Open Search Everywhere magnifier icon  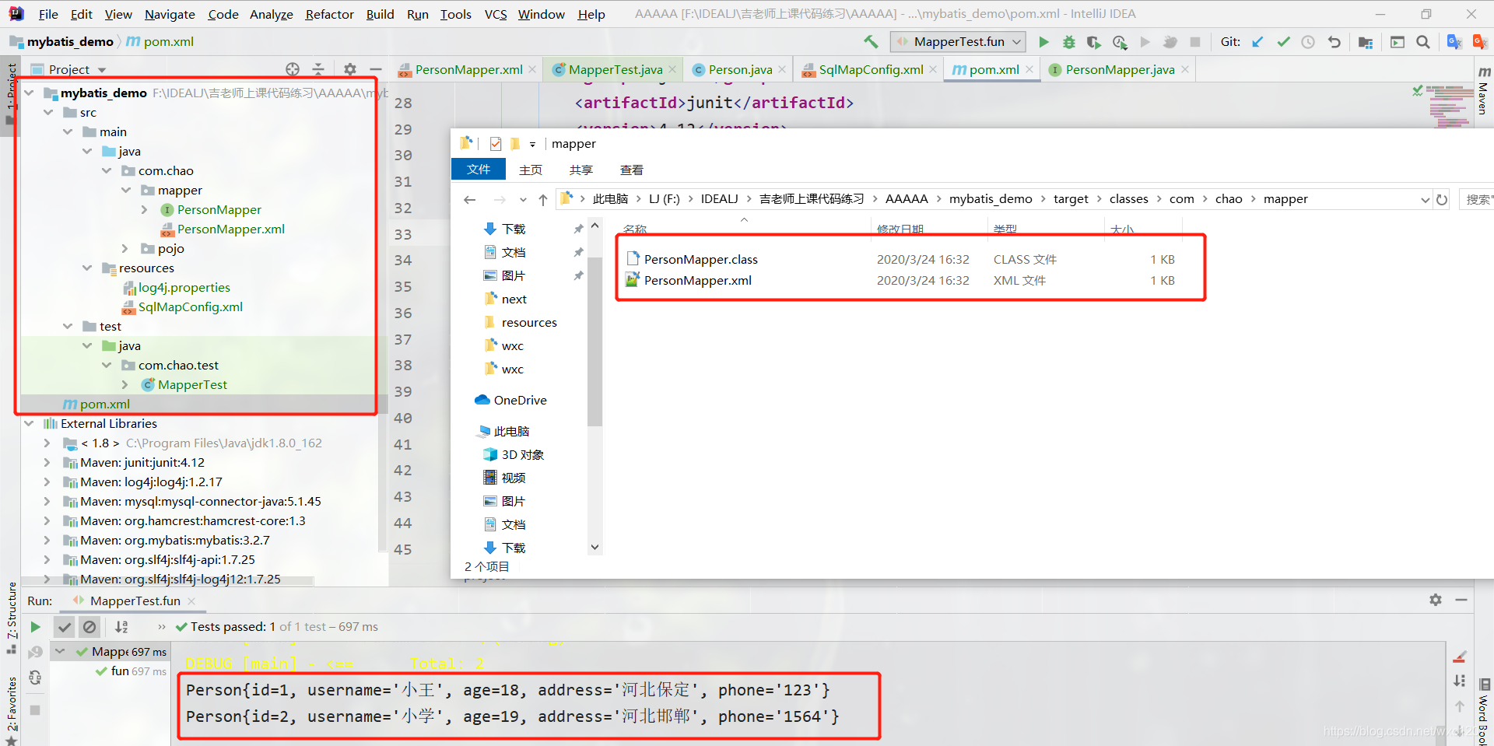coord(1423,42)
